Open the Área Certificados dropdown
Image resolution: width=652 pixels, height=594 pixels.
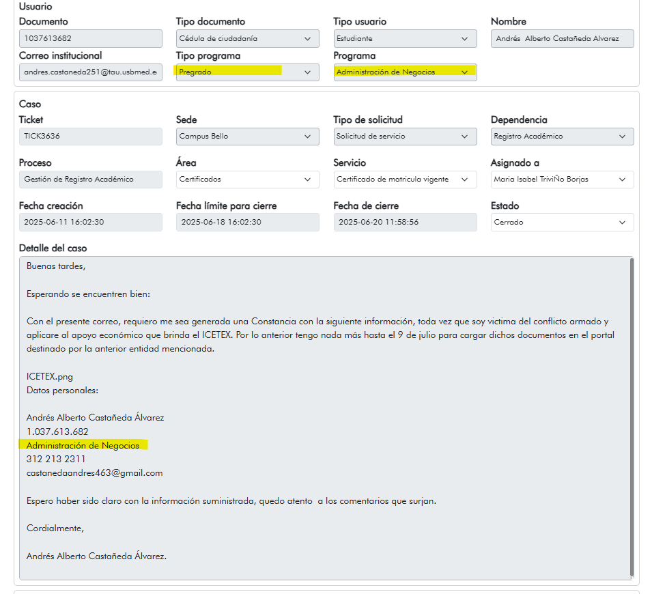247,180
